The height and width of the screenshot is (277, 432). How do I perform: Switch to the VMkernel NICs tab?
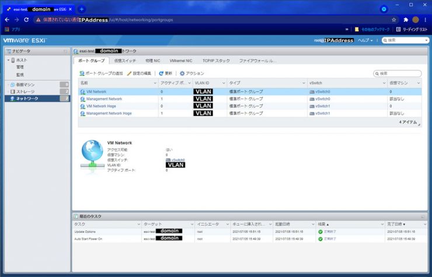[x=181, y=61]
